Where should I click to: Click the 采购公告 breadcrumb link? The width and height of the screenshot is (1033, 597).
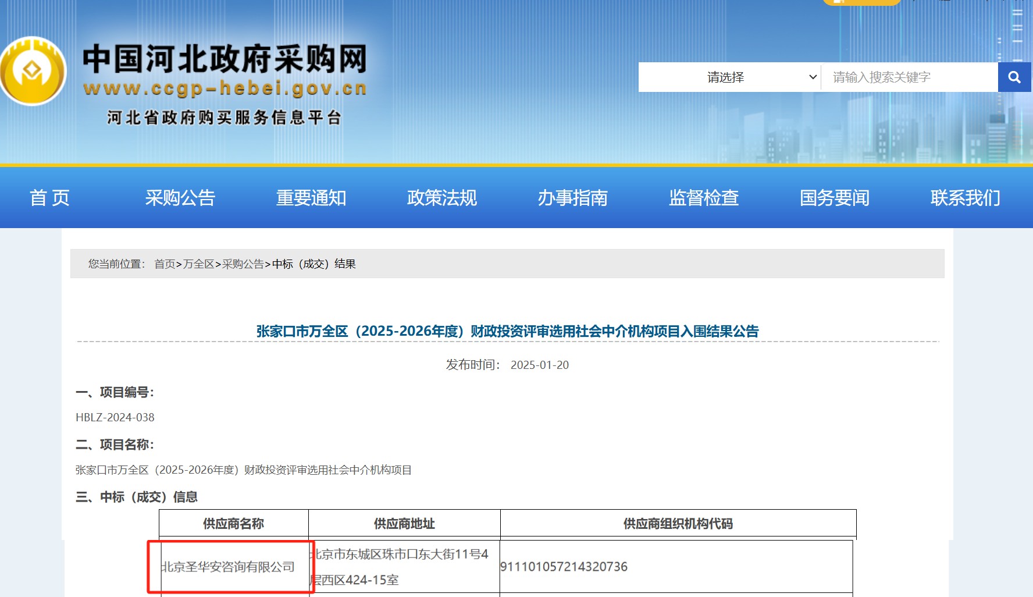(243, 264)
